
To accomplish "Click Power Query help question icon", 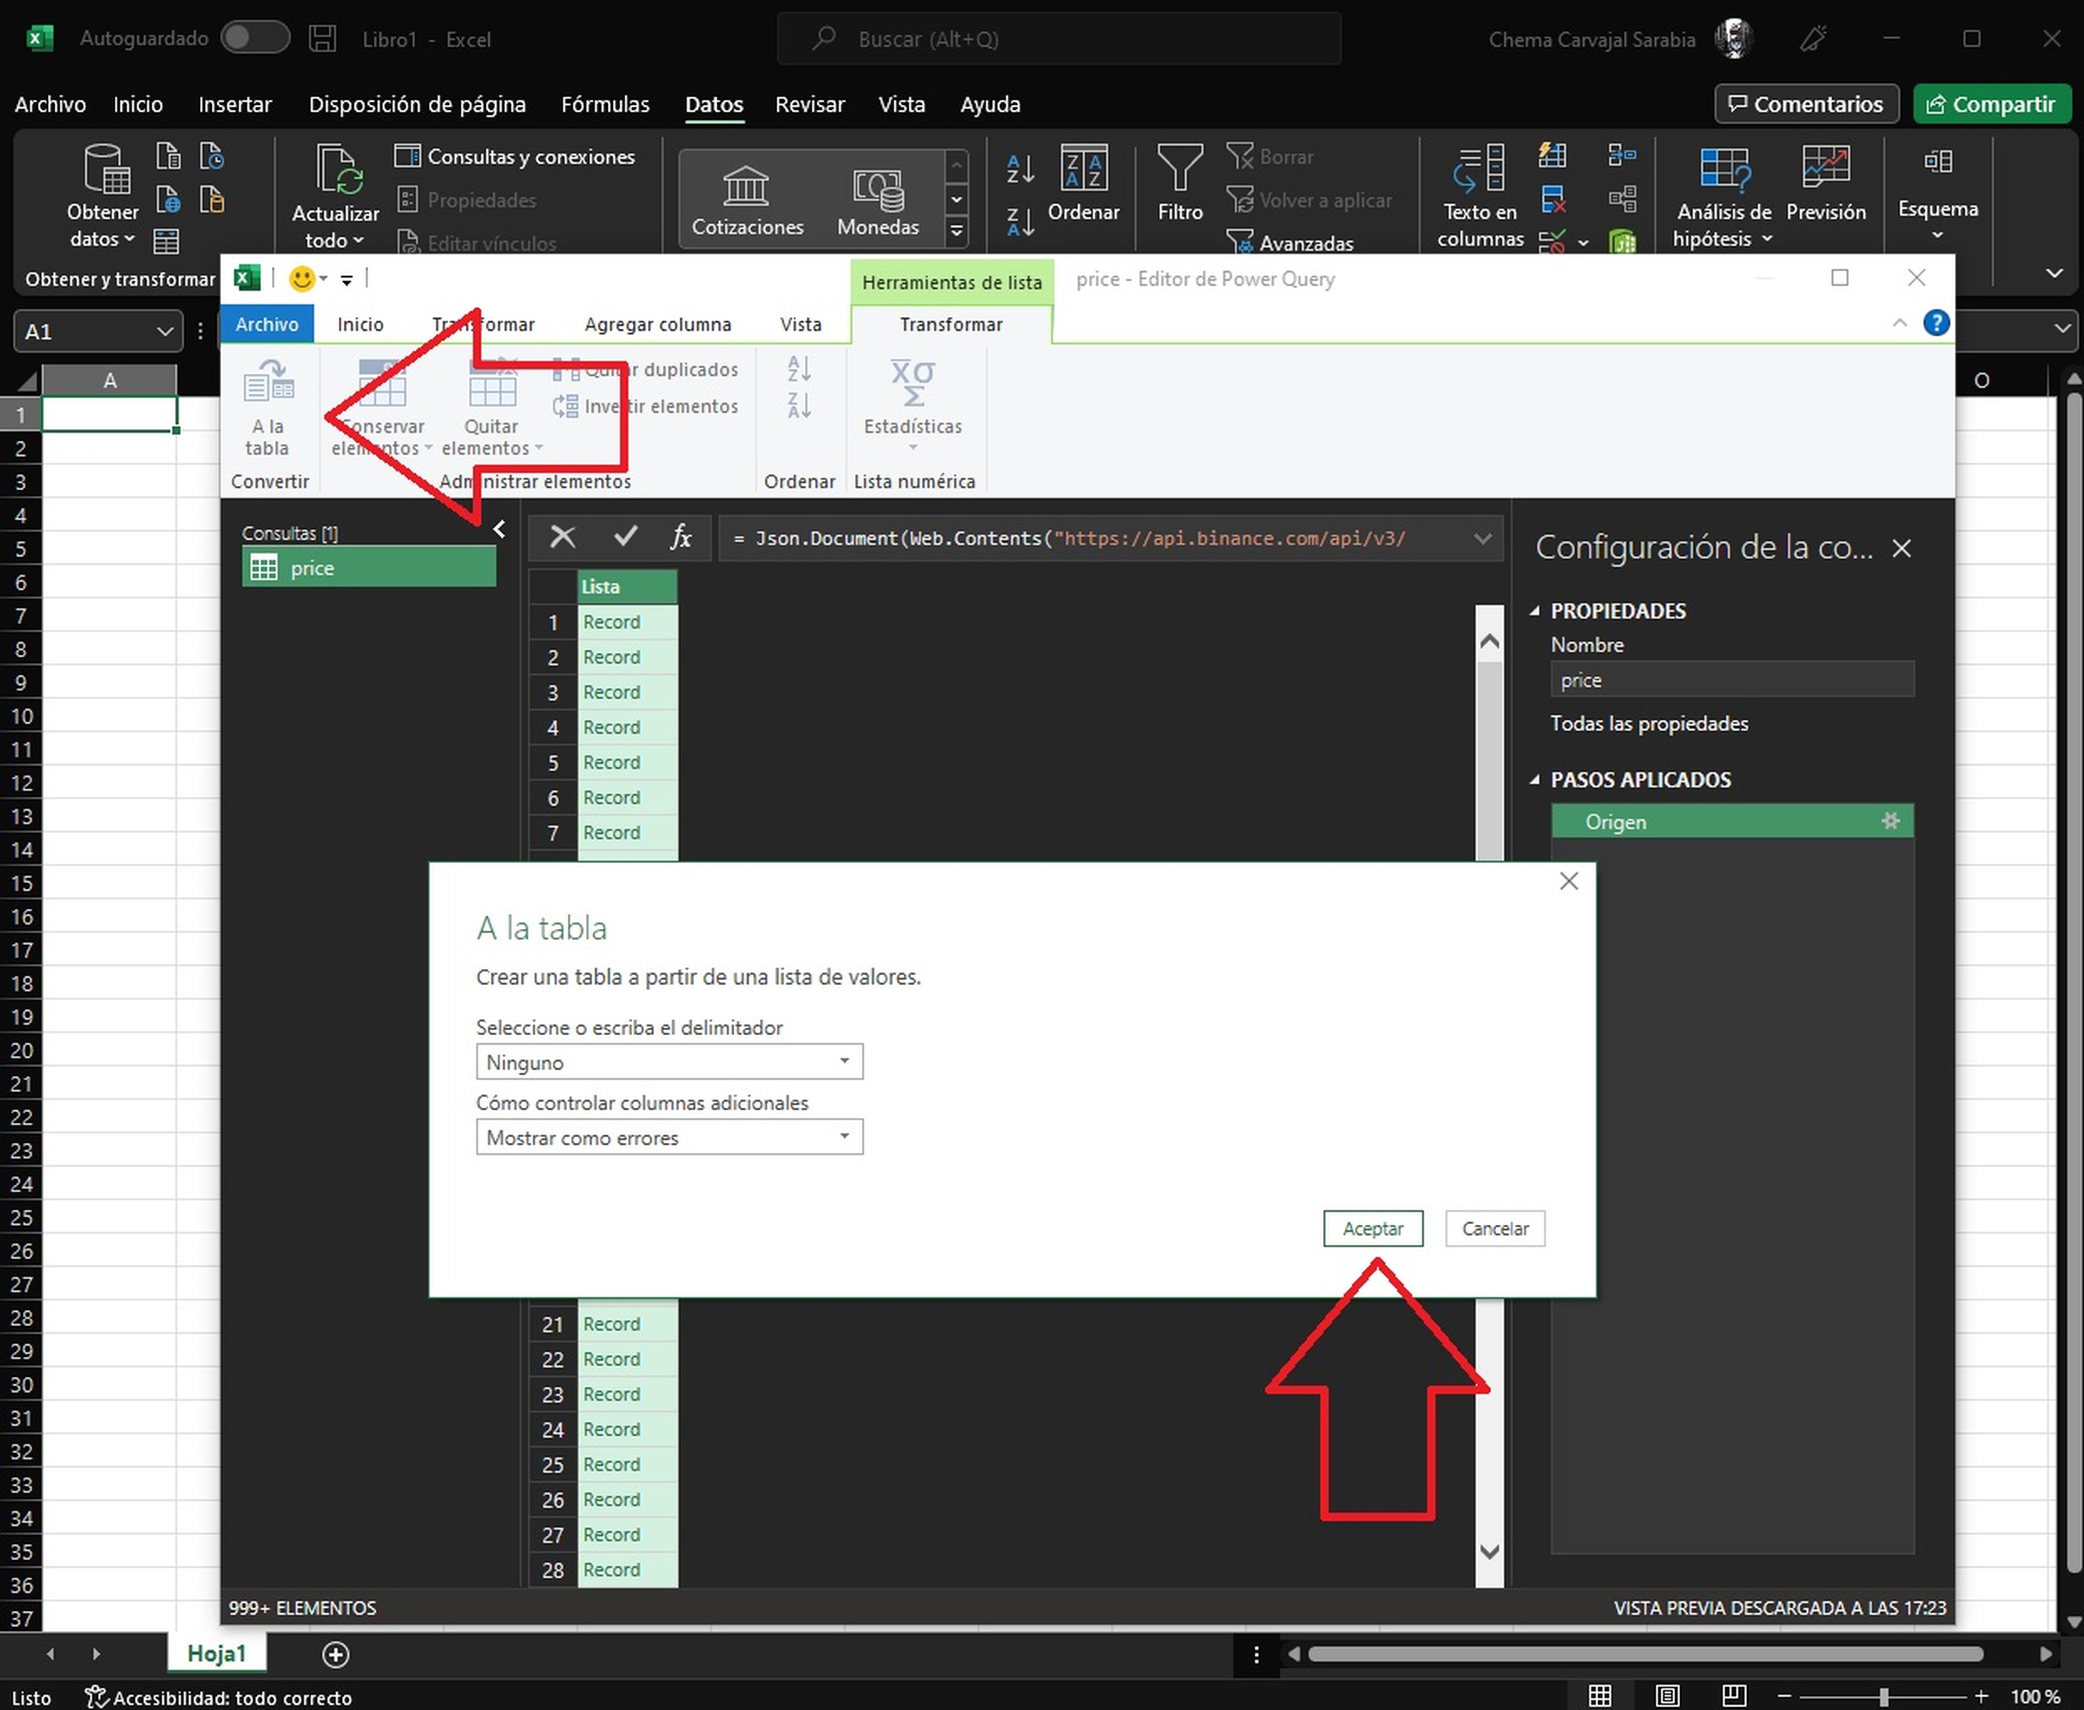I will pos(1935,323).
